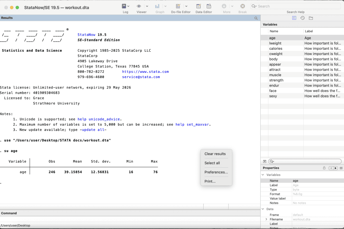The height and width of the screenshot is (229, 344).
Task: Expand the Filename row in Properties
Action: [266, 219]
